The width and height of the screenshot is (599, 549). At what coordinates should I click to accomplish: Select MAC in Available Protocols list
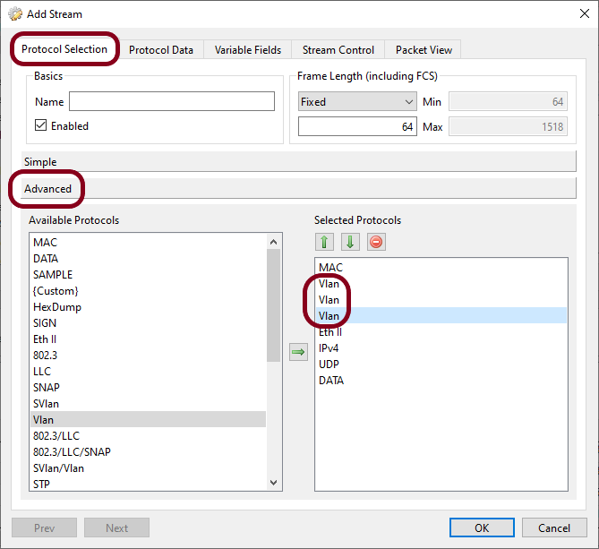[x=149, y=242]
